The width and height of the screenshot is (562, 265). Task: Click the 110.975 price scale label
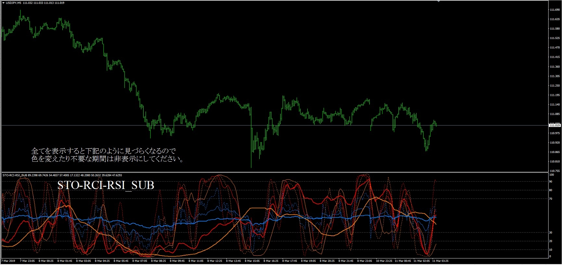tap(555, 133)
